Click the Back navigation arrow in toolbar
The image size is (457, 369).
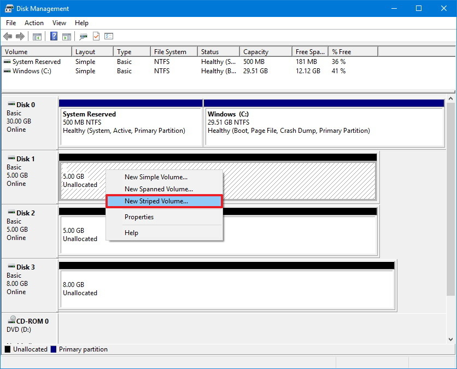8,36
